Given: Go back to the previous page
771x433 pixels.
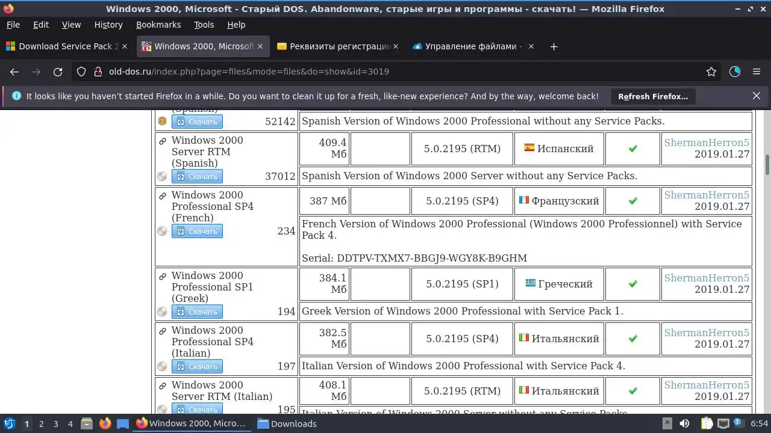Looking at the screenshot, I should [x=14, y=72].
